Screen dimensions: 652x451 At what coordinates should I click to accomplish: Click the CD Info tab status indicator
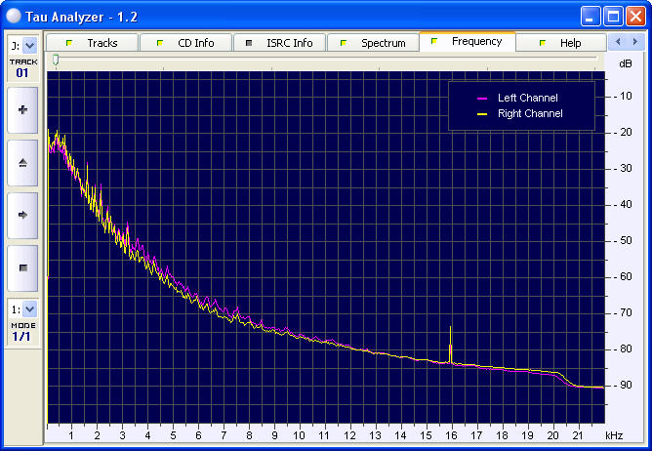[x=160, y=43]
